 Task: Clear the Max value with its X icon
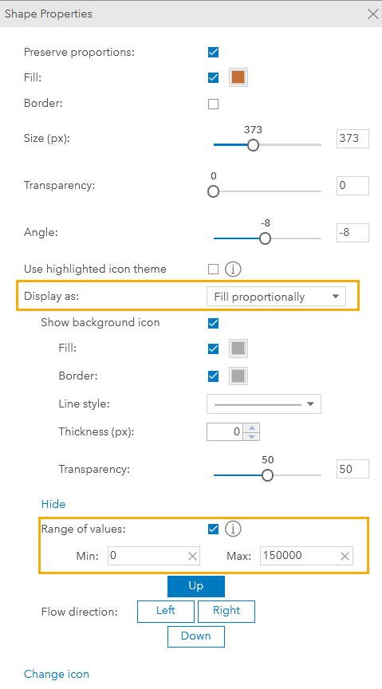coord(345,557)
